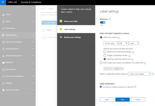
Task: Open the 'when it was created' dropdown
Action: (x=140, y=74)
